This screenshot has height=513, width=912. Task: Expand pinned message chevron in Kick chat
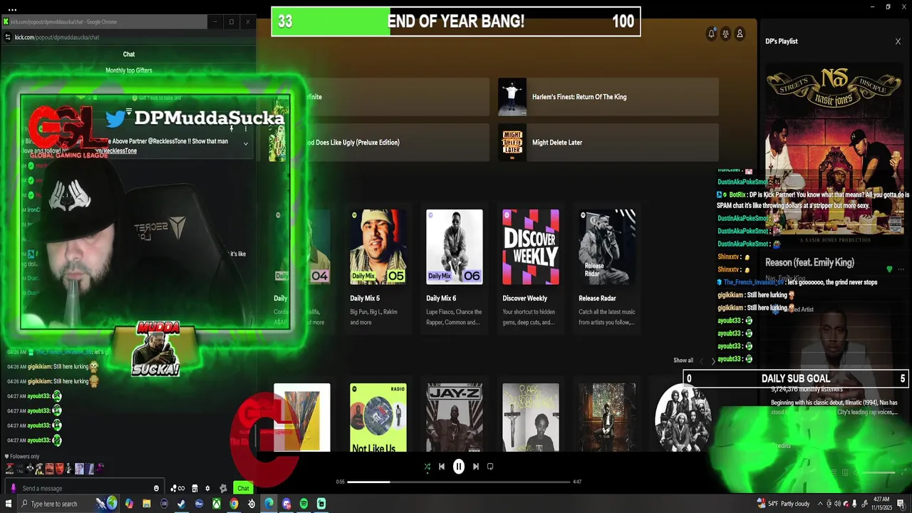(x=246, y=144)
